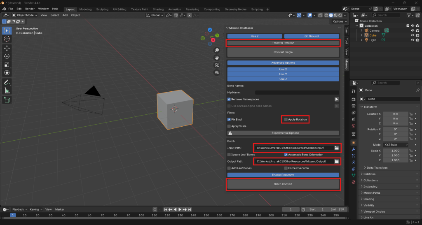422x225 pixels.
Task: Enable rendered viewport shading mode
Action: pos(340,15)
